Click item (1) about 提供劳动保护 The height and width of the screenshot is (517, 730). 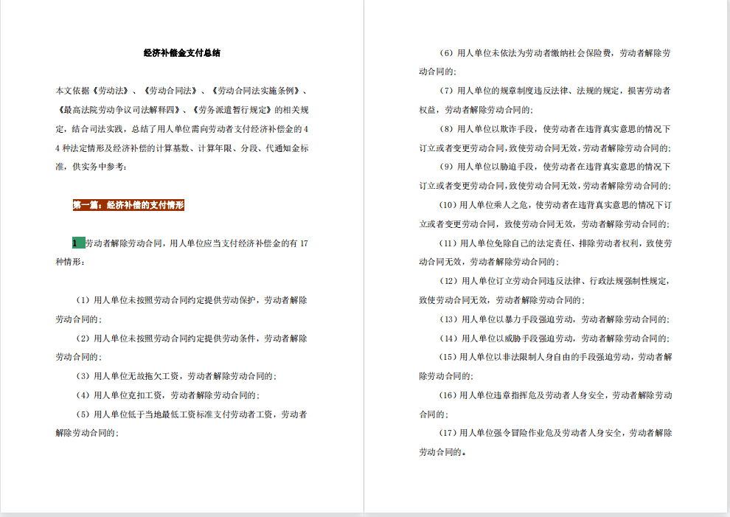pyautogui.click(x=191, y=300)
